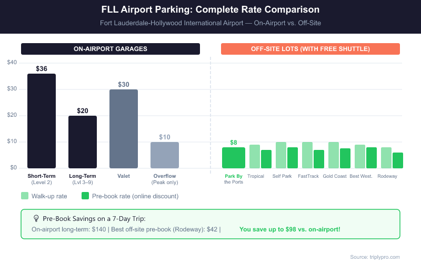The width and height of the screenshot is (421, 263).
Task: Click the Overflow $10 bar
Action: [165, 155]
